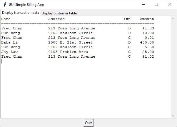The image size is (177, 127).
Task: Click the scrollbar down arrow
Action: click(x=173, y=116)
